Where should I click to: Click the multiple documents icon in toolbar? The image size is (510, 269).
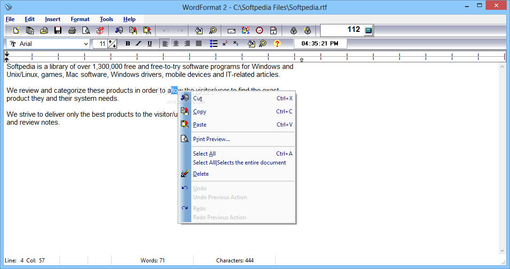(x=30, y=30)
